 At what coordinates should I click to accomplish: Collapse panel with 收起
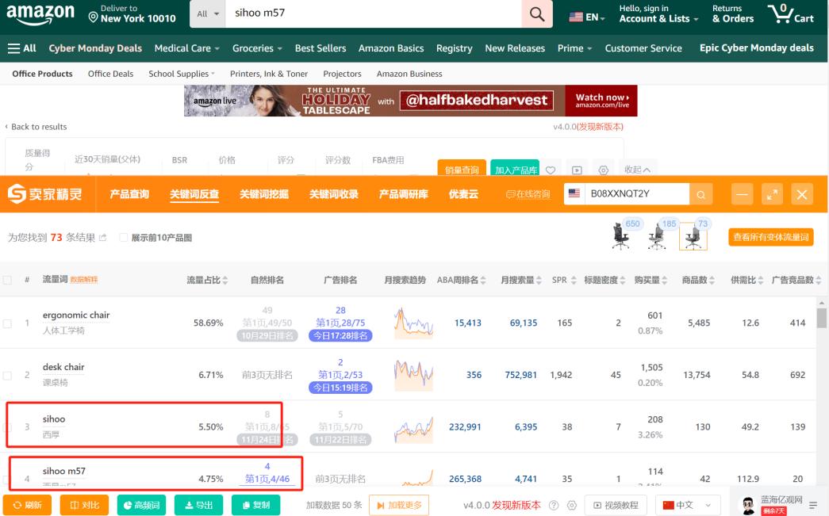tap(637, 170)
